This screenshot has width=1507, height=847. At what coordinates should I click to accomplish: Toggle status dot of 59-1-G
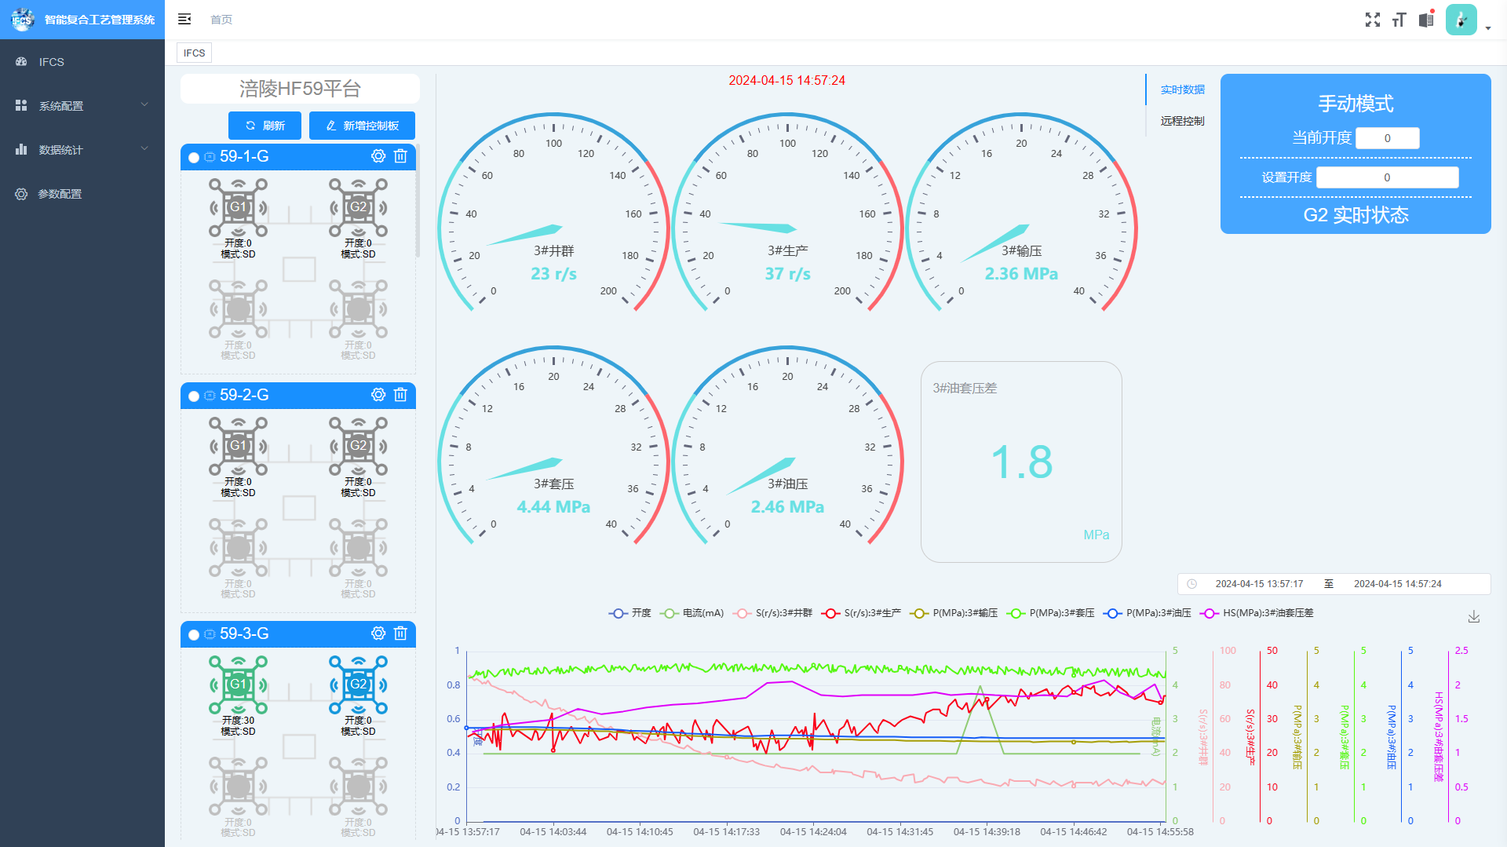[x=194, y=157]
